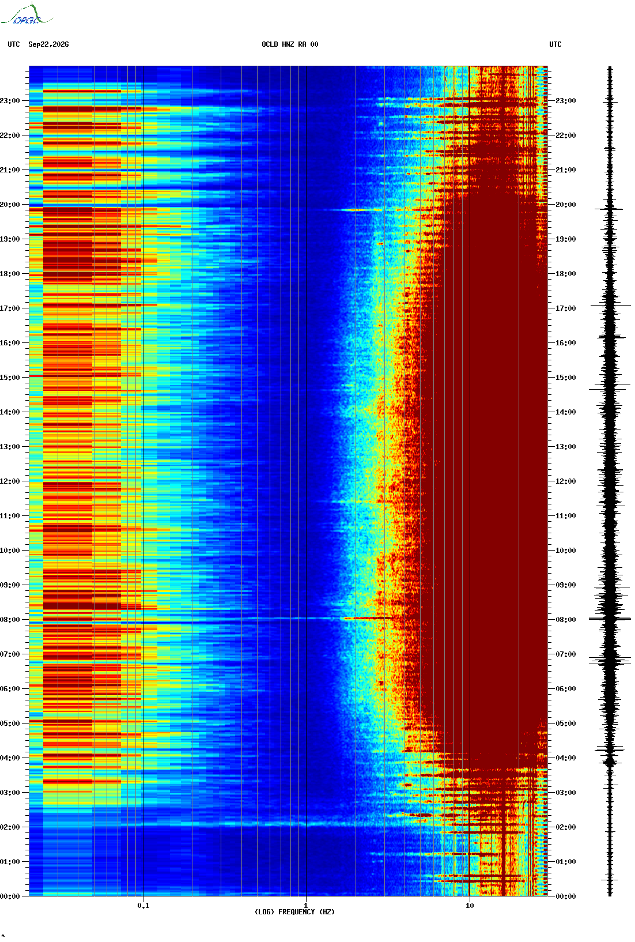Click the seismogram waveform spike near 08:00
Image resolution: width=635 pixels, height=942 pixels.
[x=610, y=619]
